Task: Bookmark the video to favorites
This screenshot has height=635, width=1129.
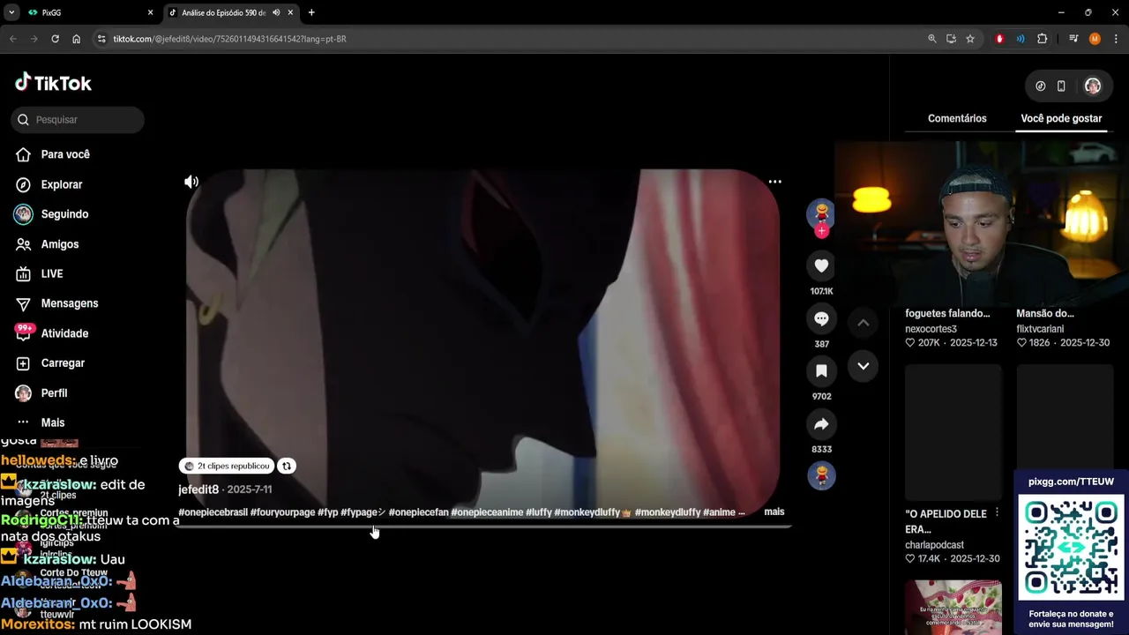Action: (x=821, y=371)
